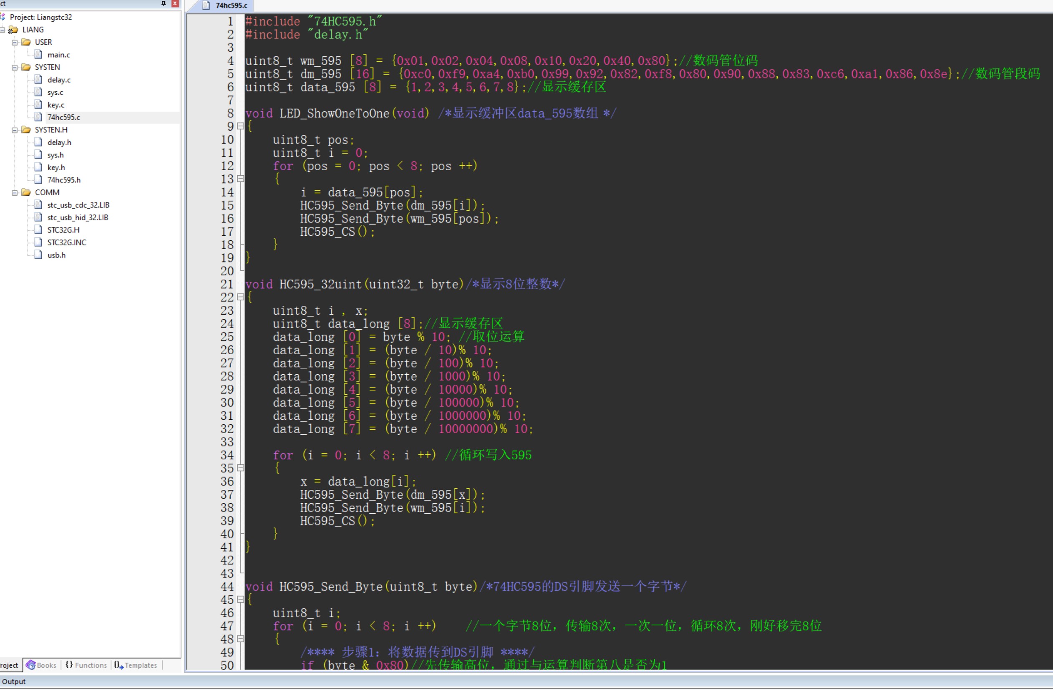The width and height of the screenshot is (1053, 691).
Task: Click the SYSTEN.H folder icon
Action: (x=26, y=130)
